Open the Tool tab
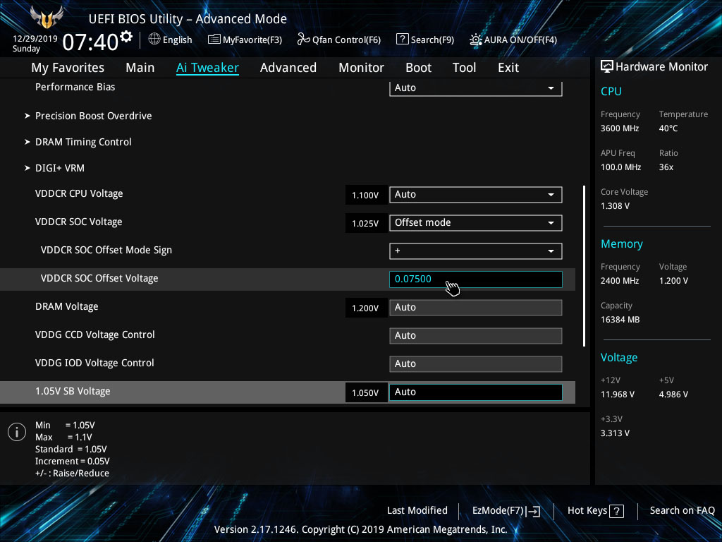The width and height of the screenshot is (722, 542). coord(464,68)
